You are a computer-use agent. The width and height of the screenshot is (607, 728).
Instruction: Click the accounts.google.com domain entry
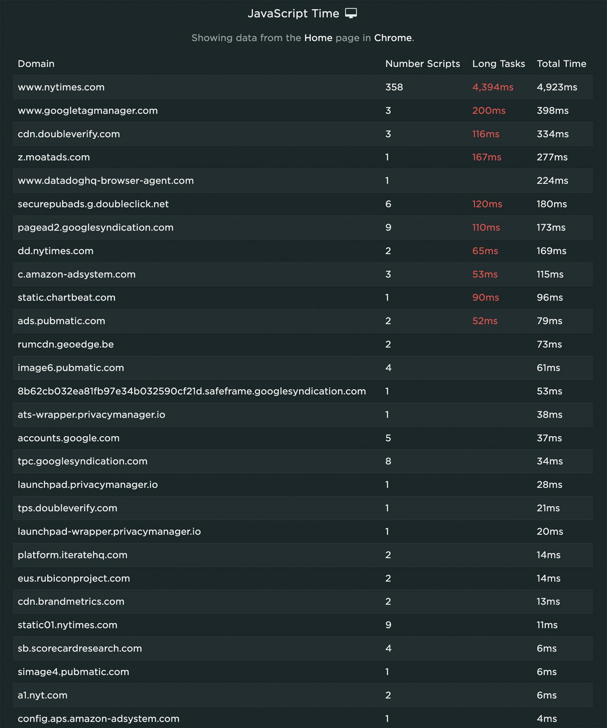tap(68, 438)
